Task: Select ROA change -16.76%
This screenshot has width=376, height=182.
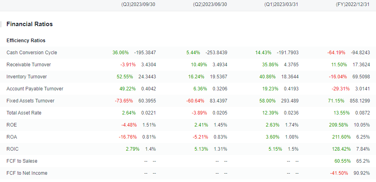Action: [128, 137]
